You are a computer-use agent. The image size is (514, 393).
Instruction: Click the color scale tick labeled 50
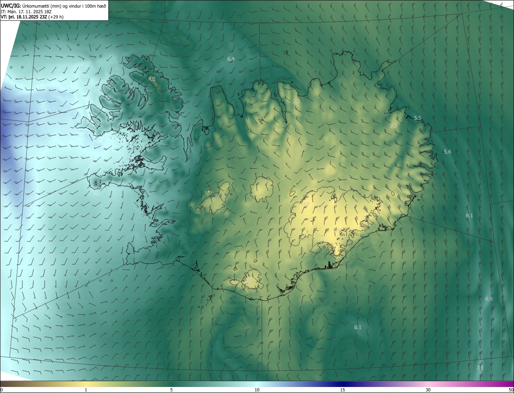pyautogui.click(x=511, y=390)
